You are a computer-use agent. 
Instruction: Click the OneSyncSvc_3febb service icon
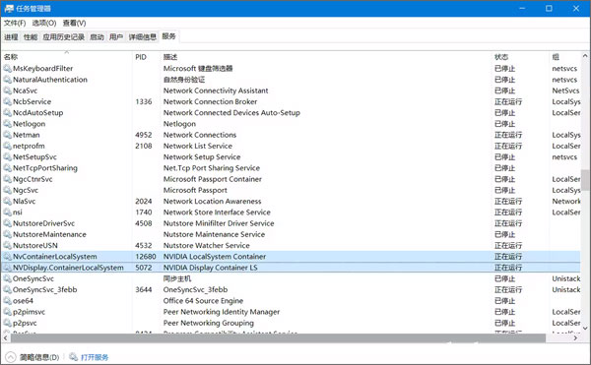click(7, 290)
